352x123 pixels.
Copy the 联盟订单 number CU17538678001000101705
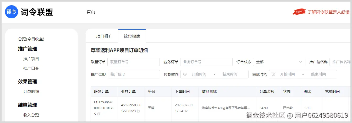click(99, 114)
